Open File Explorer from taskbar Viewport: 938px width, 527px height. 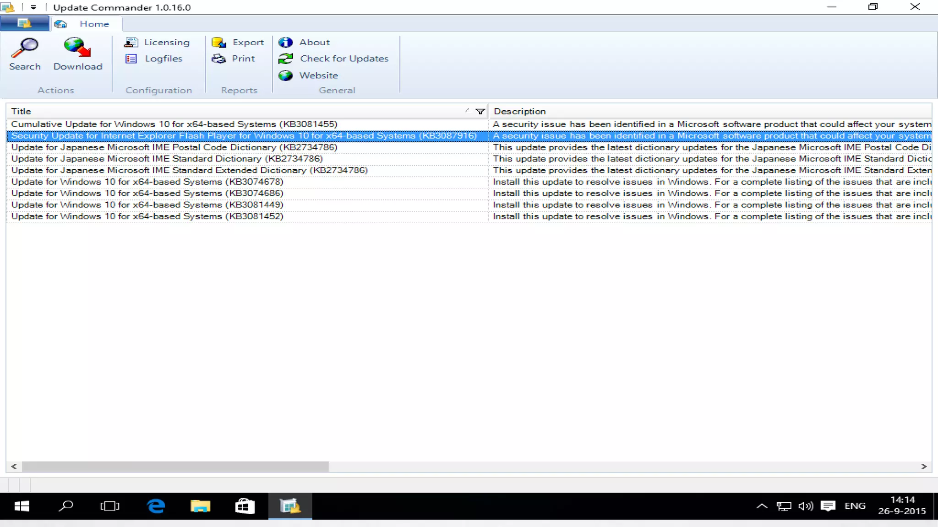point(200,506)
